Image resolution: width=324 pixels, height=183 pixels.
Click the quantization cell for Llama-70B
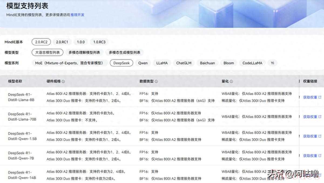pos(257,117)
